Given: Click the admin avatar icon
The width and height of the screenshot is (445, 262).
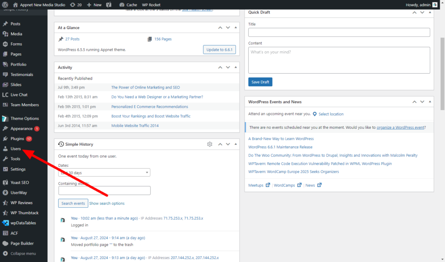Looking at the screenshot, I should coord(435,5).
